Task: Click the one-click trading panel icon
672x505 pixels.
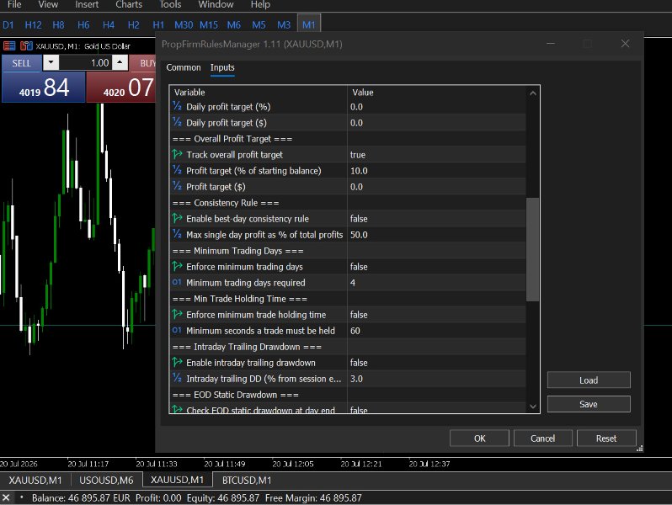Action: pyautogui.click(x=9, y=45)
